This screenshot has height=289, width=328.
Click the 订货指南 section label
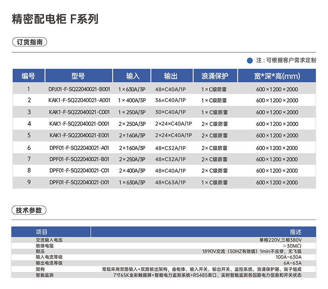pyautogui.click(x=29, y=42)
